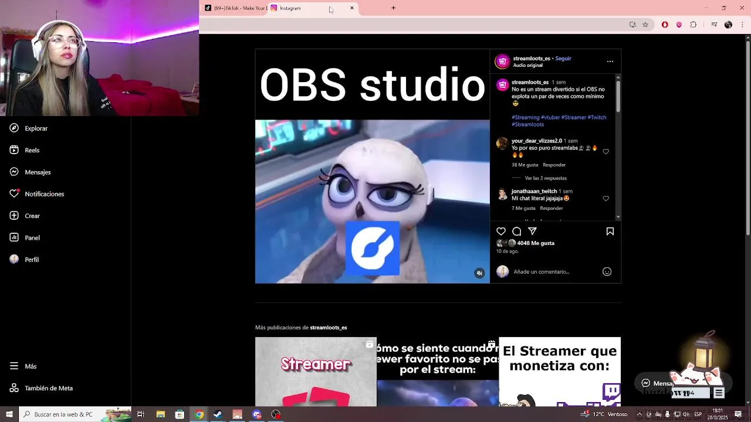751x422 pixels.
Task: Open the 4048 Me gusta likes list
Action: (536, 243)
